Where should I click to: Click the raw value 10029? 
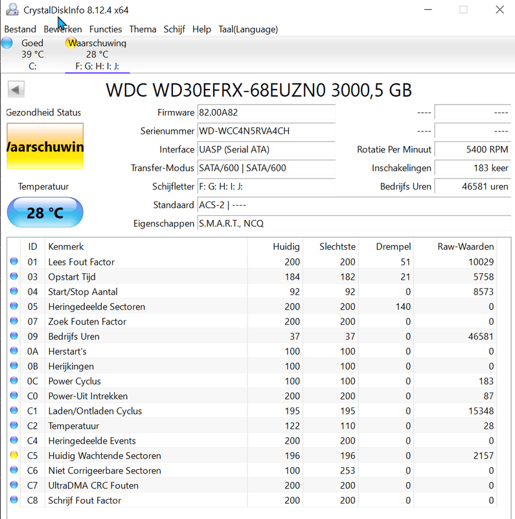click(x=481, y=262)
